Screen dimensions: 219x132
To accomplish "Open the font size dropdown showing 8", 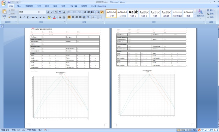I will click(x=45, y=12).
